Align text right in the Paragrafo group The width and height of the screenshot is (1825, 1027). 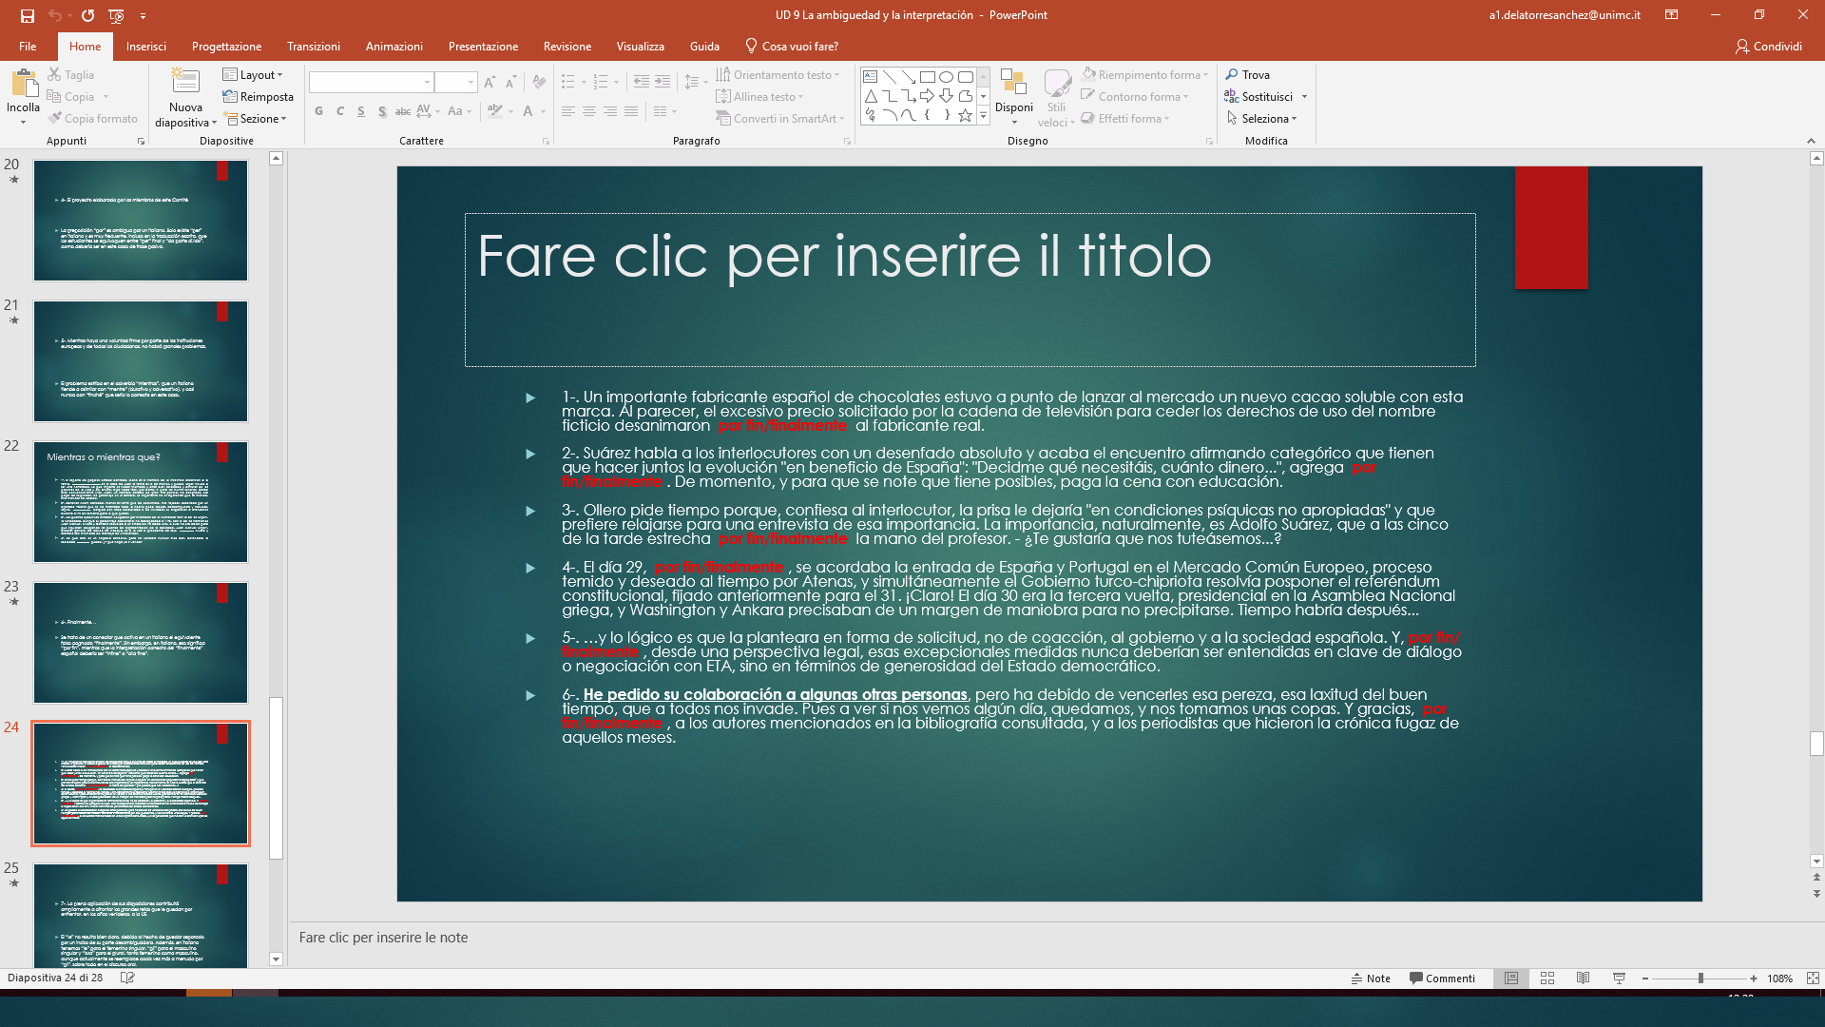click(x=610, y=112)
